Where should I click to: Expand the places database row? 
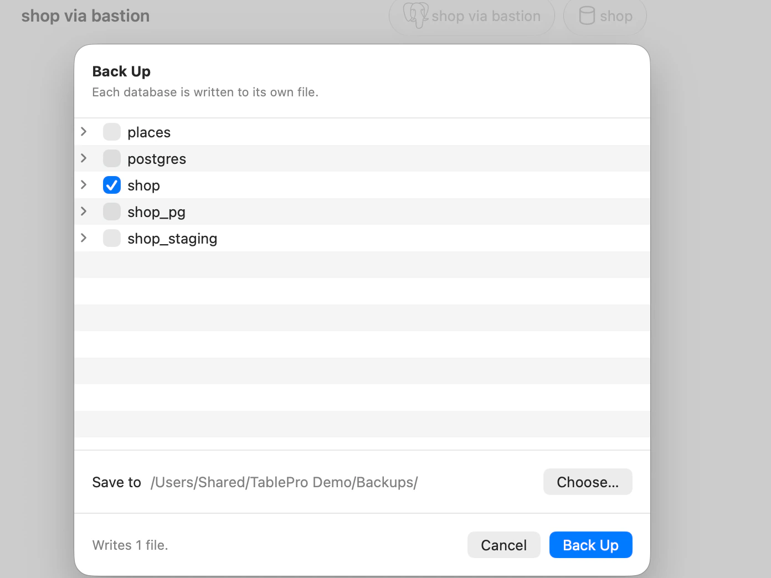84,131
